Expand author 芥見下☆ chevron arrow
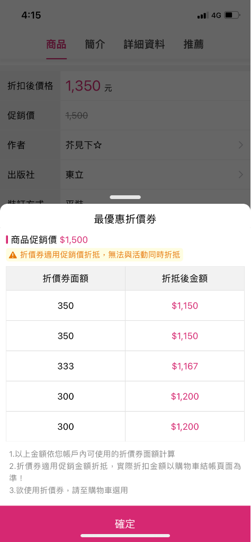This screenshot has width=251, height=542. (x=241, y=146)
